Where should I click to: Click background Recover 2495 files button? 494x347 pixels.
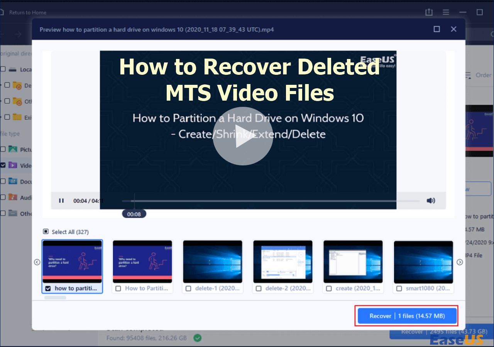tap(442, 332)
